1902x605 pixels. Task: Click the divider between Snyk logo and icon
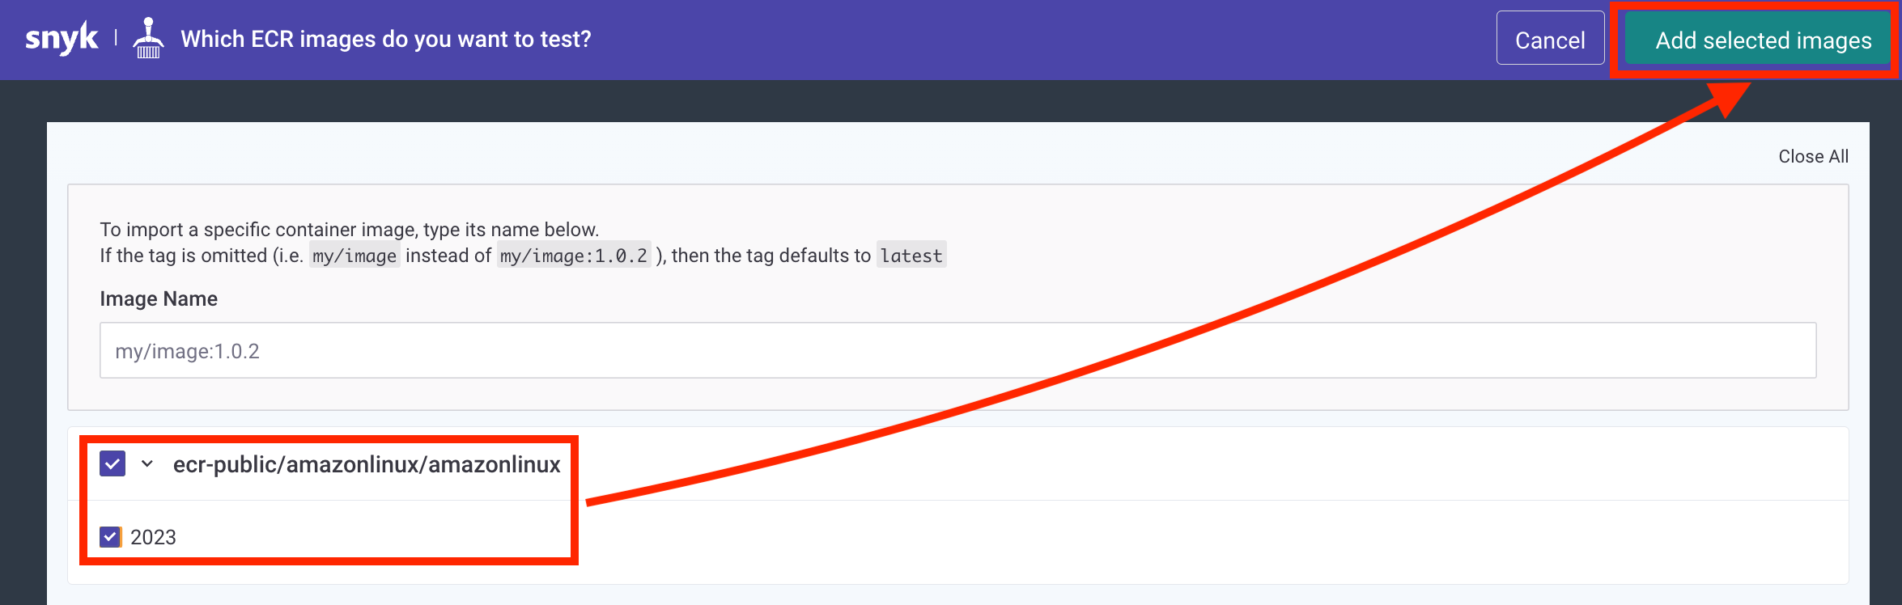[116, 37]
